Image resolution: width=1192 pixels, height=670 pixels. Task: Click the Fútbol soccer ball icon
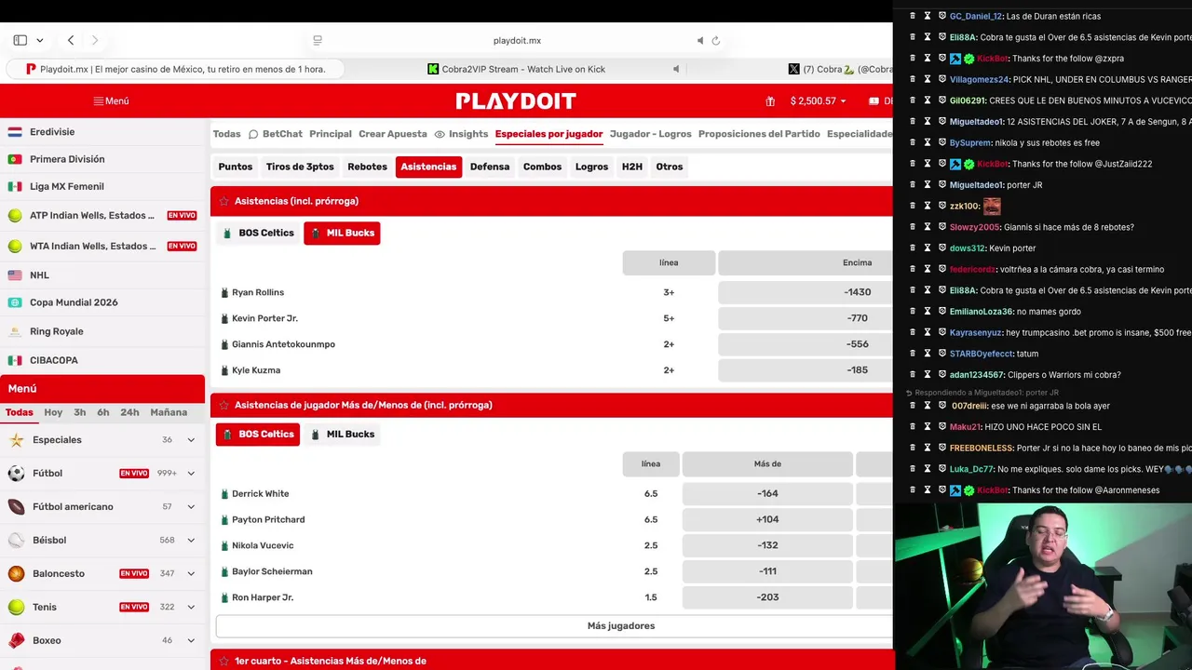pos(16,474)
